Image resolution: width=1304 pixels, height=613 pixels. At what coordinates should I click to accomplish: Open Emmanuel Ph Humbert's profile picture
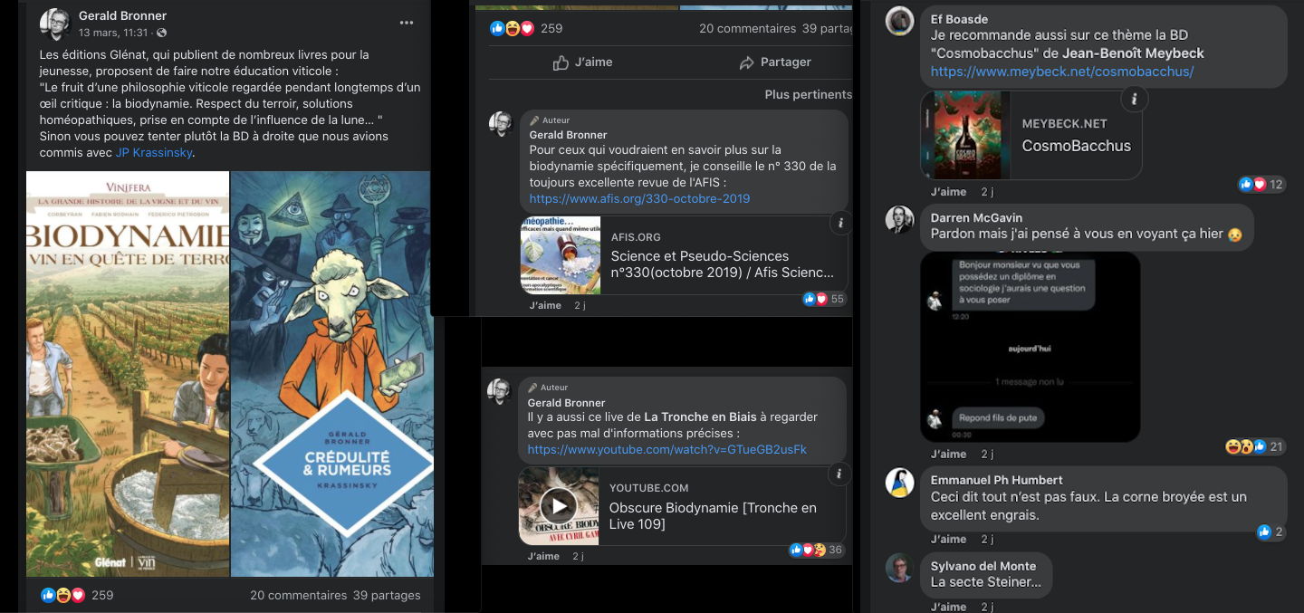[x=899, y=483]
